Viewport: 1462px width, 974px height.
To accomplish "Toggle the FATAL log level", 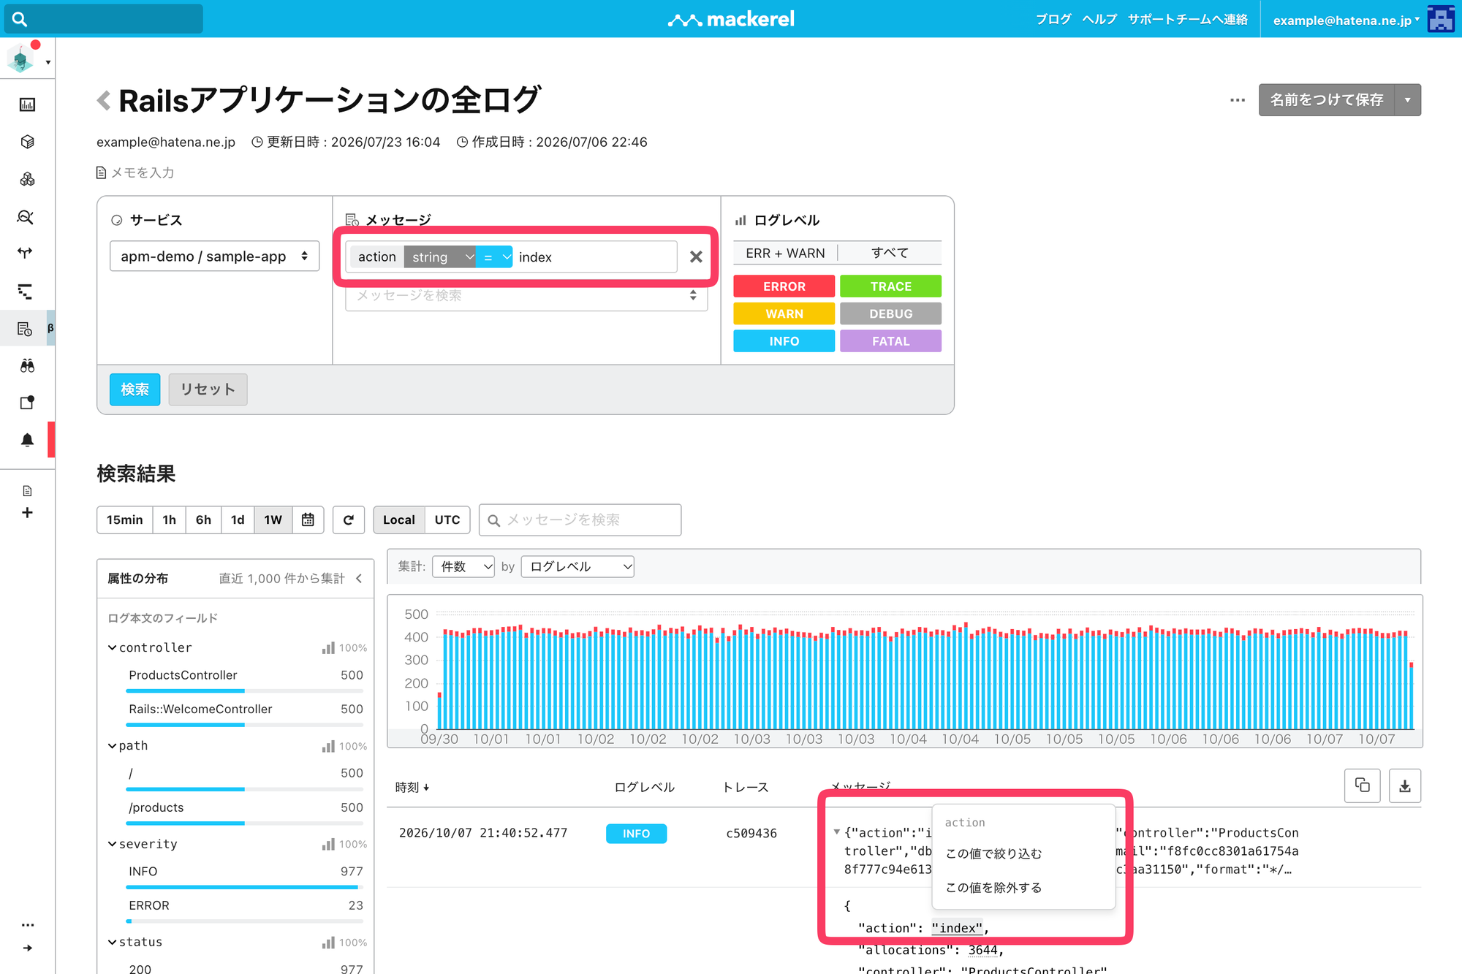I will click(x=890, y=341).
